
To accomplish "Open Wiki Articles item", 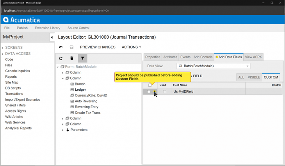I will click(x=14, y=117).
